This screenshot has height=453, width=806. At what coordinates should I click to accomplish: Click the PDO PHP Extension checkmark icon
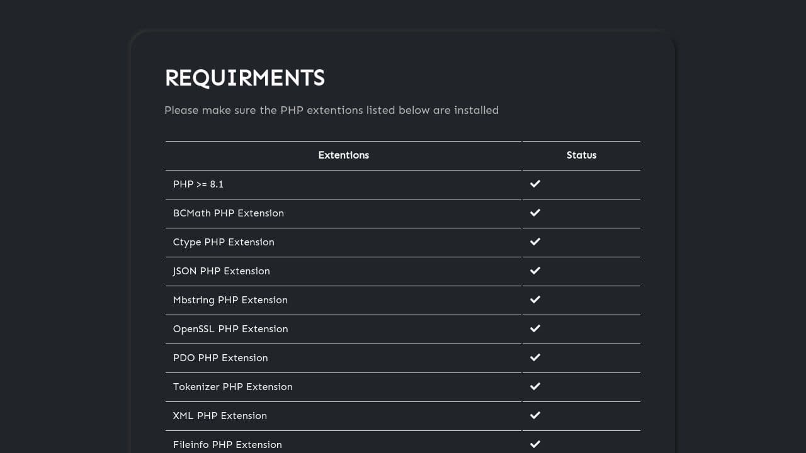pyautogui.click(x=535, y=357)
